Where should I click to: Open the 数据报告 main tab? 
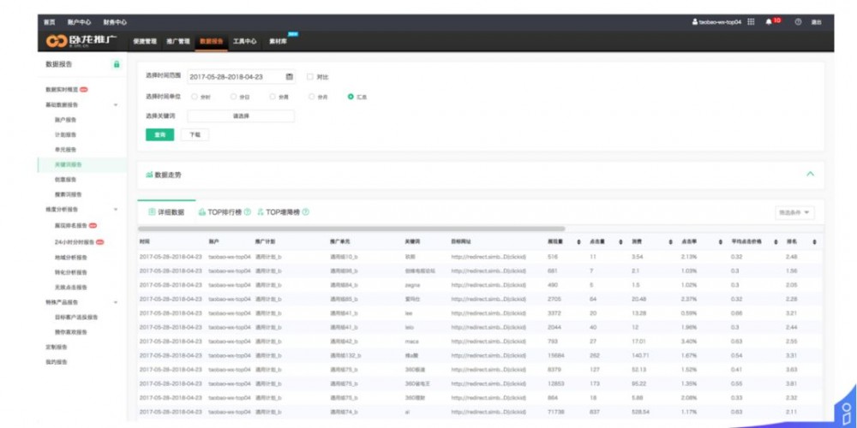point(211,41)
